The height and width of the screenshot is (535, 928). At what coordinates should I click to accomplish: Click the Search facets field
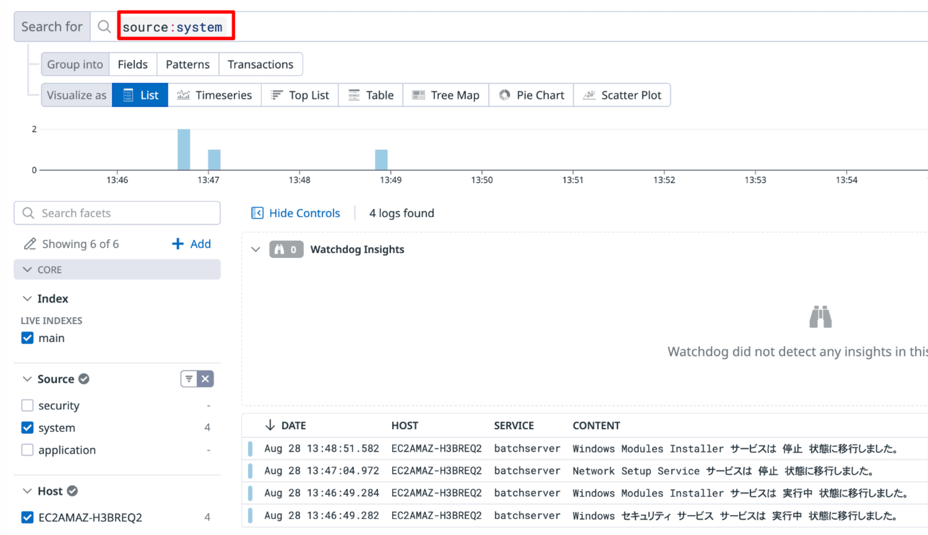117,213
